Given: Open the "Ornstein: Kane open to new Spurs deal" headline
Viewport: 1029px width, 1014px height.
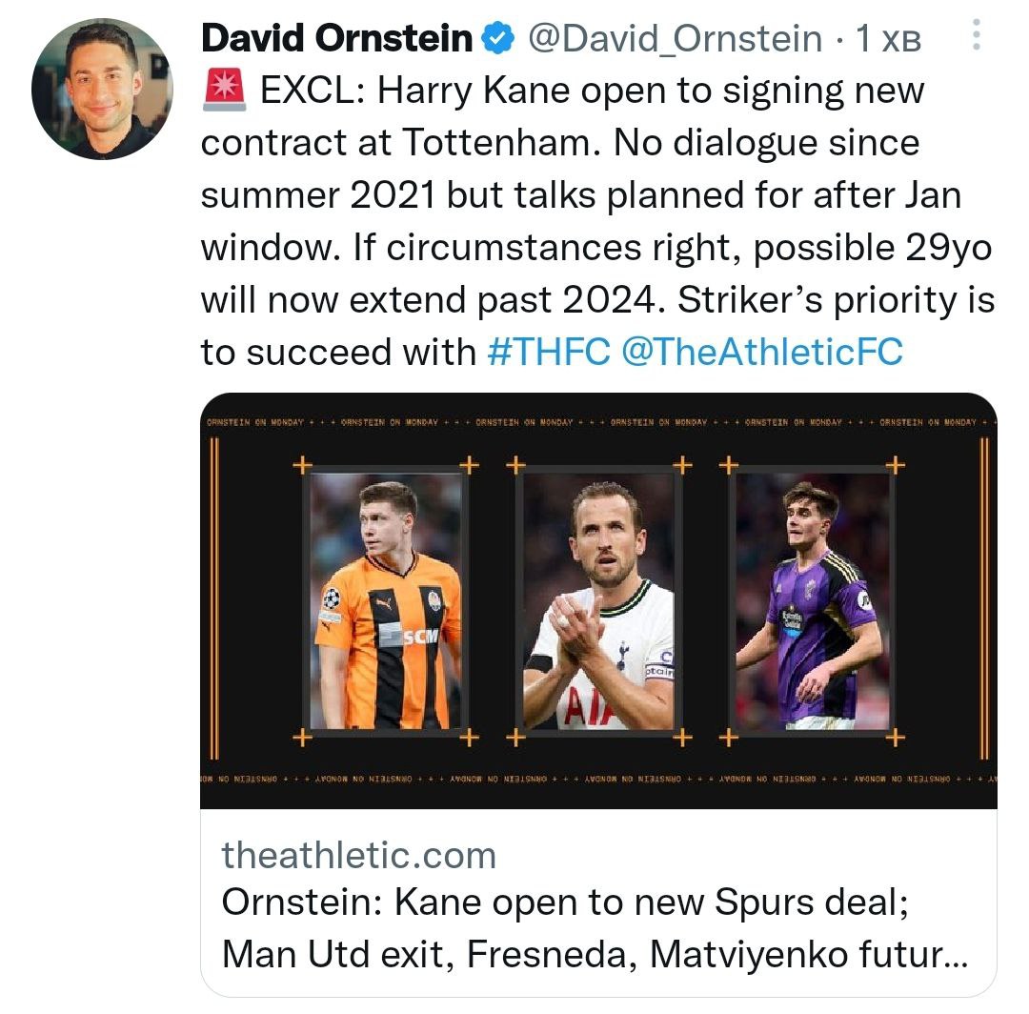Looking at the screenshot, I should [x=565, y=902].
